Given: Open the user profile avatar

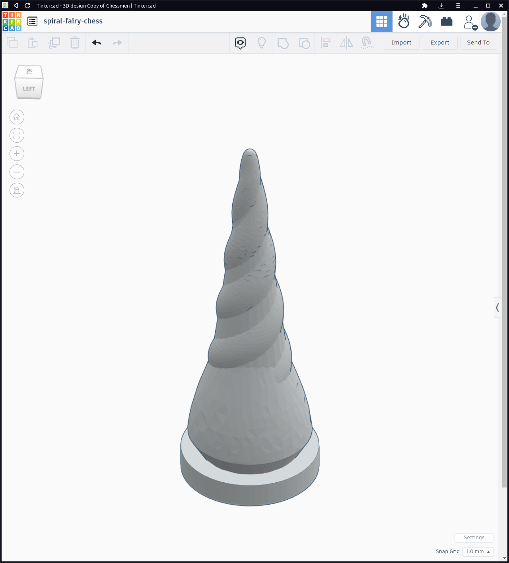Looking at the screenshot, I should [491, 21].
